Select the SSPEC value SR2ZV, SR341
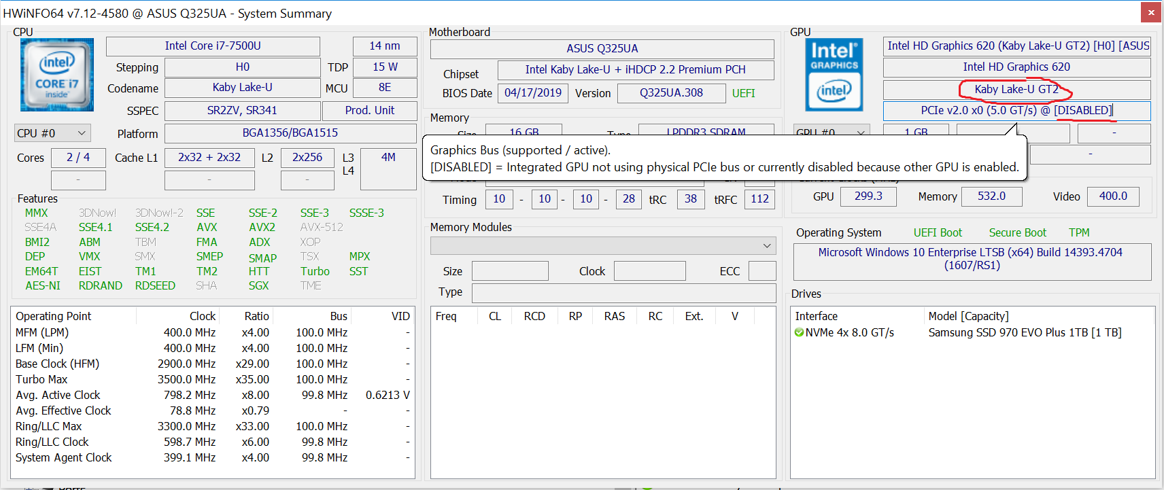Screen dimensions: 1164x490 [x=243, y=111]
